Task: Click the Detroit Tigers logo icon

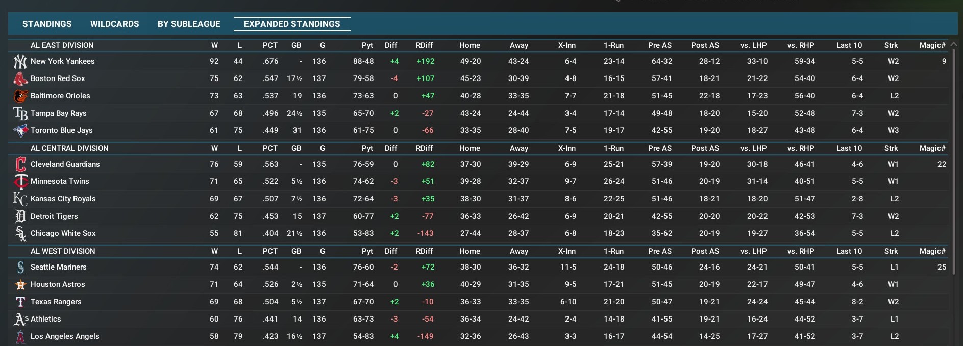Action: pos(20,217)
